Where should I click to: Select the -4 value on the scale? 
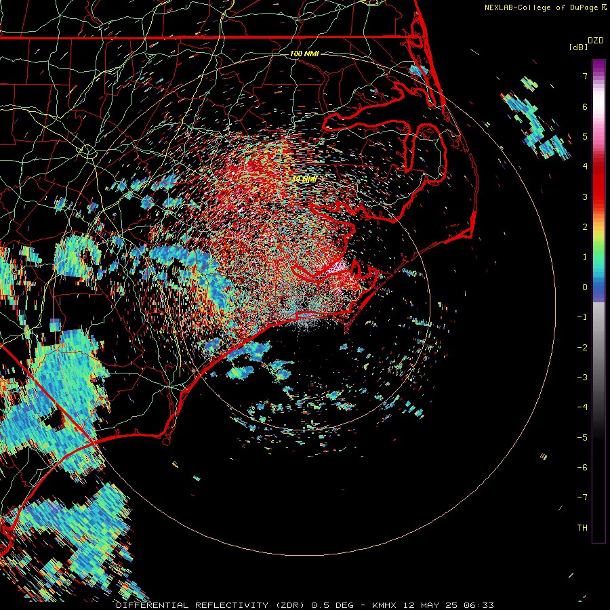click(582, 407)
